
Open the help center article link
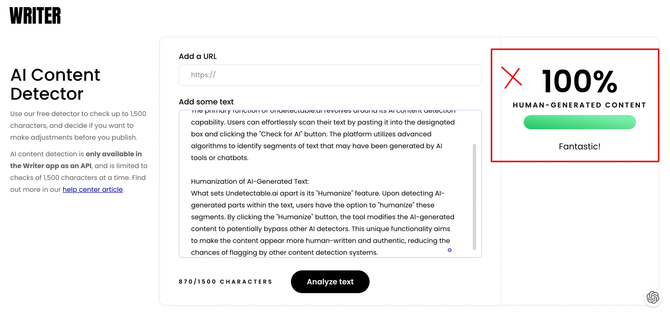click(x=93, y=189)
